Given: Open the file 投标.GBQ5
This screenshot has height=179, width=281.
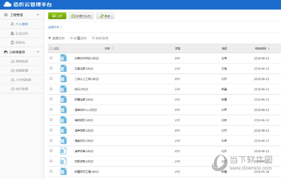Looking at the screenshot, I should pyautogui.click(x=81, y=89).
